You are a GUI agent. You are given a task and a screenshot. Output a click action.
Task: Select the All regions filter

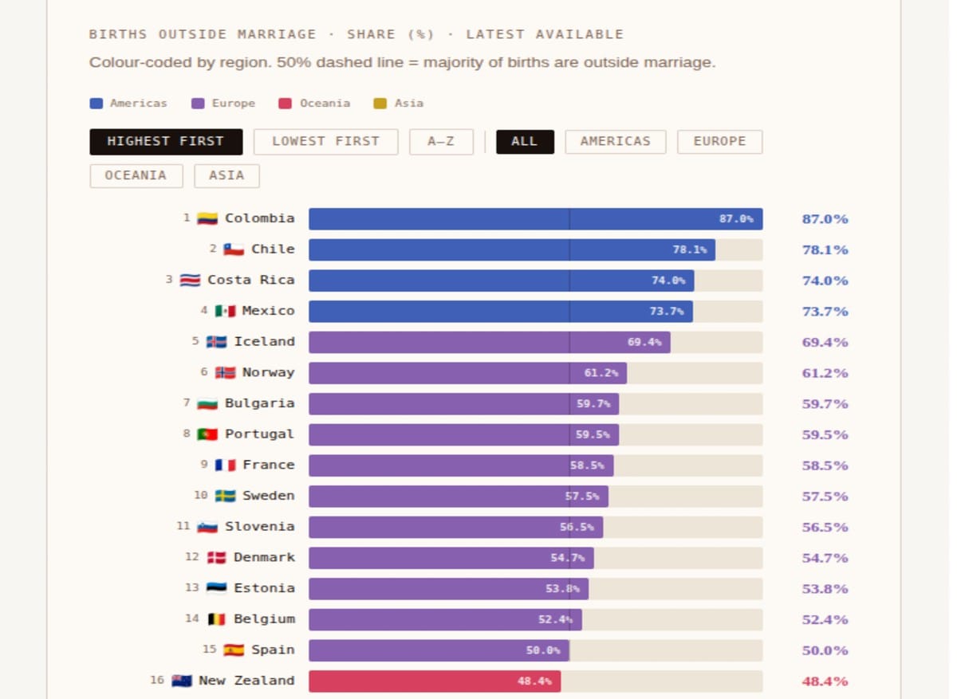525,142
